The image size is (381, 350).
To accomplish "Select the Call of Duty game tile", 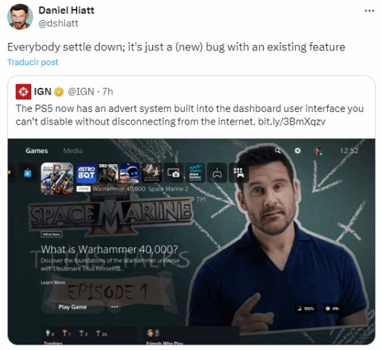I will (x=108, y=173).
